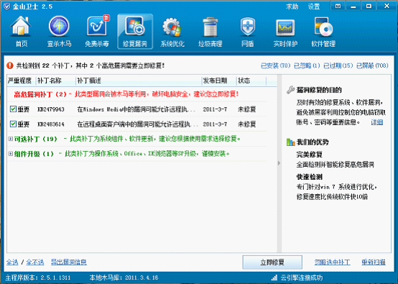Click the 高危漏洞补丁 (2) group header
The height and width of the screenshot is (284, 398).
click(126, 94)
